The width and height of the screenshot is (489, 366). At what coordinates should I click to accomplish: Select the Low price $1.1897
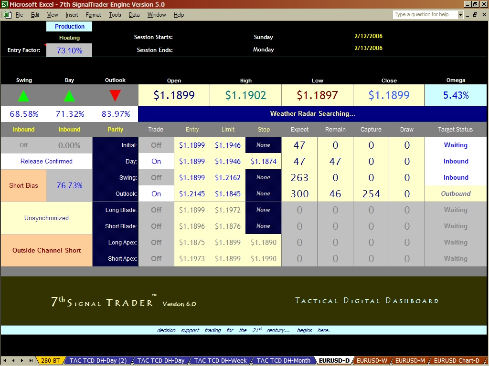tap(317, 95)
